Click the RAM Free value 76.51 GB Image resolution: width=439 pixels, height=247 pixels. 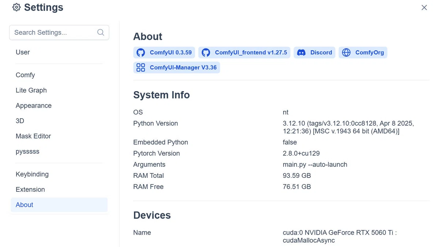click(297, 187)
